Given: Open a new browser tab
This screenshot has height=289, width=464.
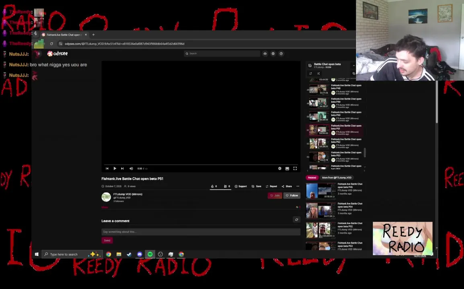Looking at the screenshot, I should [x=93, y=35].
